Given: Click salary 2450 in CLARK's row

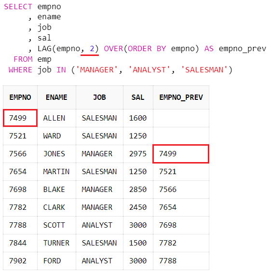Looking at the screenshot, I should tap(138, 207).
